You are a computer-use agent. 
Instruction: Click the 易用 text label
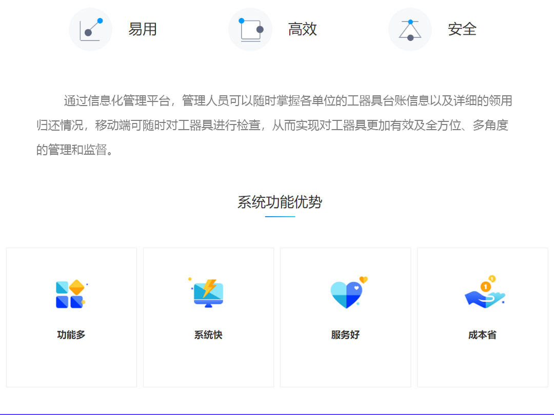click(x=143, y=30)
